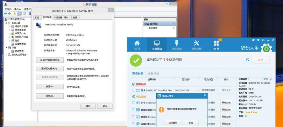Select the 本机驱动 monitor icon
Viewport: 283px width, 127px height.
coord(157,43)
